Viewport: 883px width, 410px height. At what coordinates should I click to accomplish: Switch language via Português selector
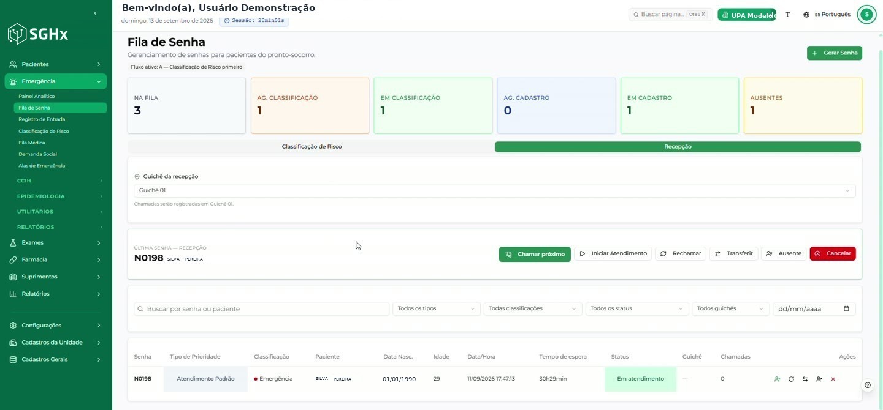[827, 15]
